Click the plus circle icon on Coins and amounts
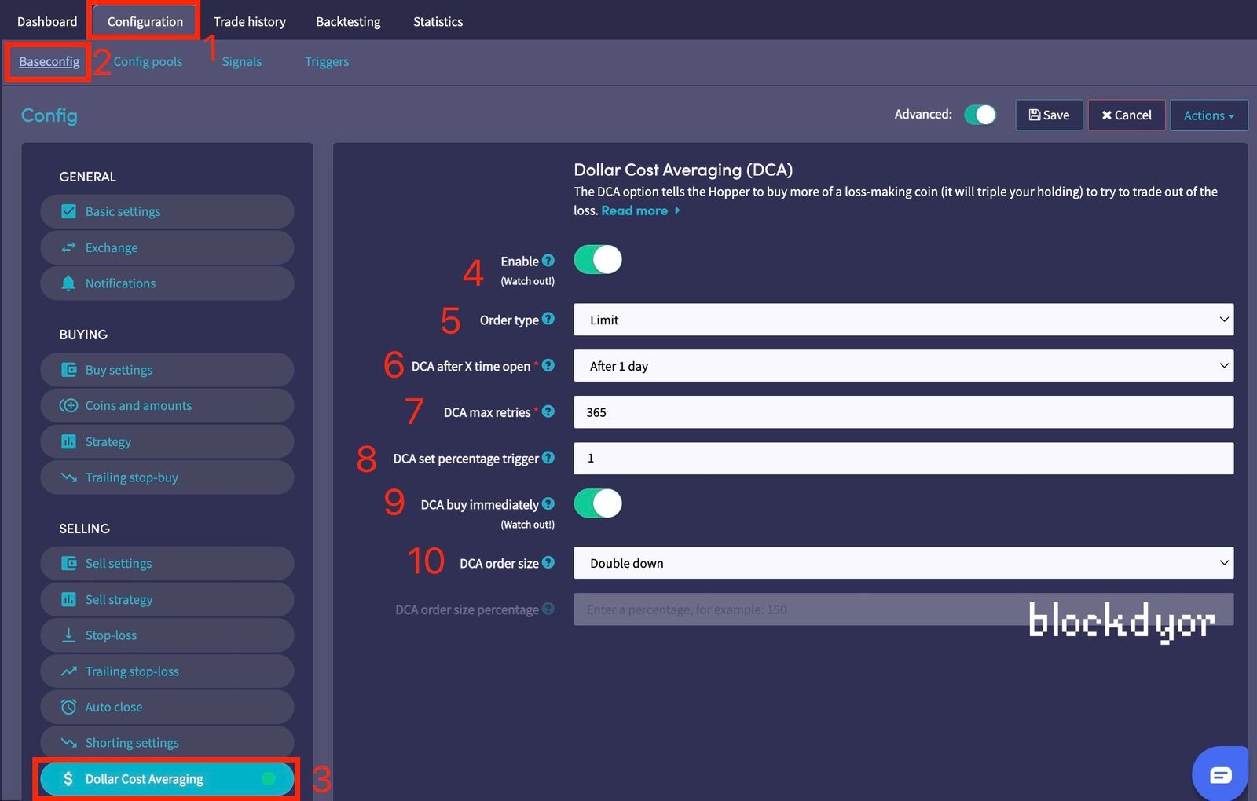This screenshot has width=1257, height=801. (x=69, y=405)
